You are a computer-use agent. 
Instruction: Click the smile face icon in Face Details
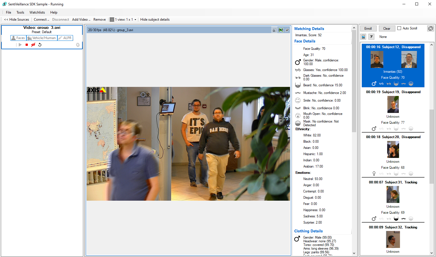click(298, 100)
